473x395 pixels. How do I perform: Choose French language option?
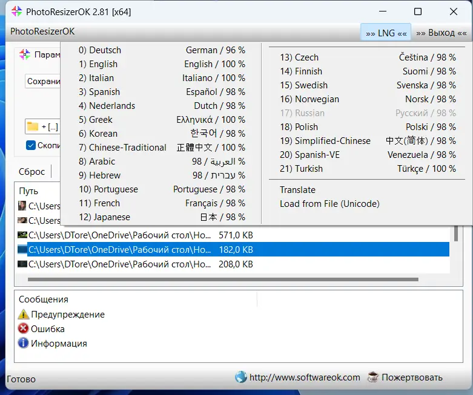tap(162, 203)
